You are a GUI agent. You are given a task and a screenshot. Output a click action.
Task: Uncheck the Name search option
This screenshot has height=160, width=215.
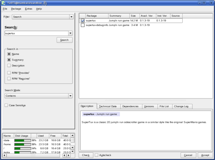click(x=9, y=54)
